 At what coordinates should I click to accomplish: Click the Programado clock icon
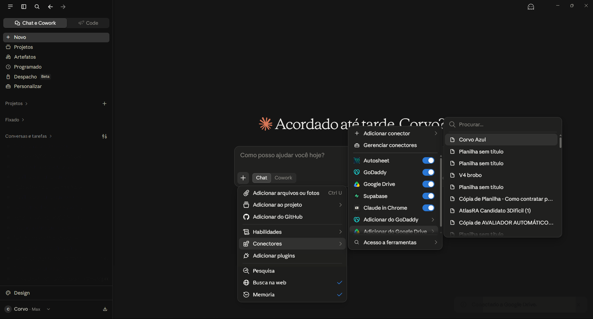coord(8,67)
